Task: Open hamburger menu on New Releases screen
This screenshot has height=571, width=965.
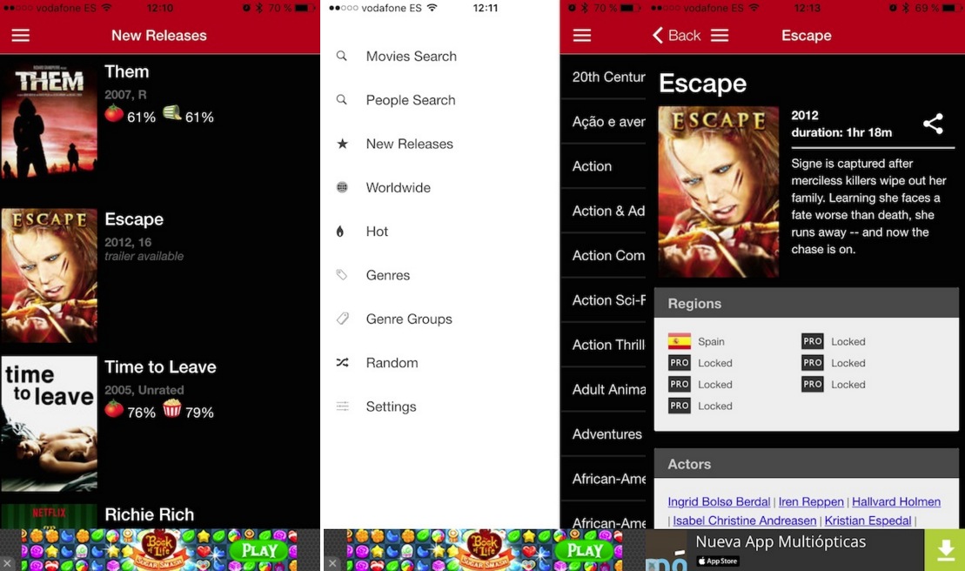Action: pos(20,35)
